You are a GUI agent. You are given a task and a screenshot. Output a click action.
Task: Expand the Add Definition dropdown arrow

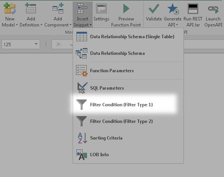[x=41, y=25]
